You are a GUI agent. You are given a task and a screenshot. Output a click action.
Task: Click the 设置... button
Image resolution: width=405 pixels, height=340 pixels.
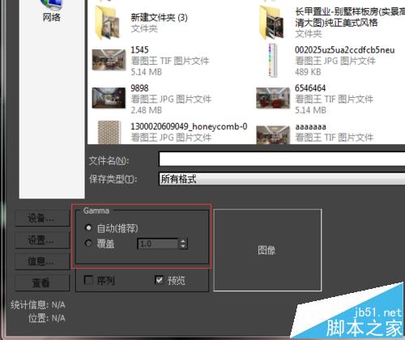click(42, 240)
